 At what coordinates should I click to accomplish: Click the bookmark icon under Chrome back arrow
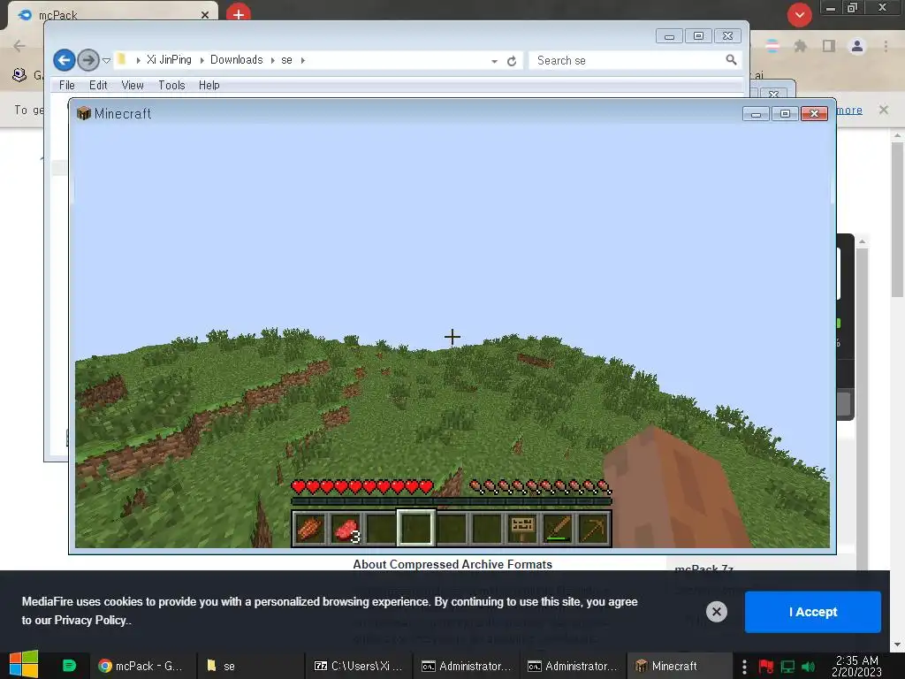[x=19, y=74]
